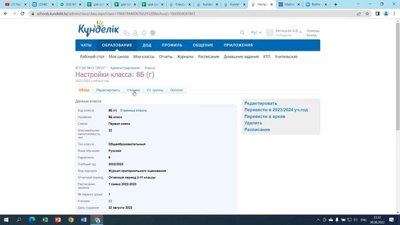Open the КТП submenu
The width and height of the screenshot is (400, 225).
tap(267, 57)
